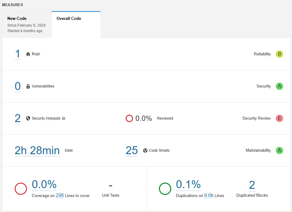The height and width of the screenshot is (212, 292).
Task: Click the red coverage donut indicator
Action: tap(21, 189)
